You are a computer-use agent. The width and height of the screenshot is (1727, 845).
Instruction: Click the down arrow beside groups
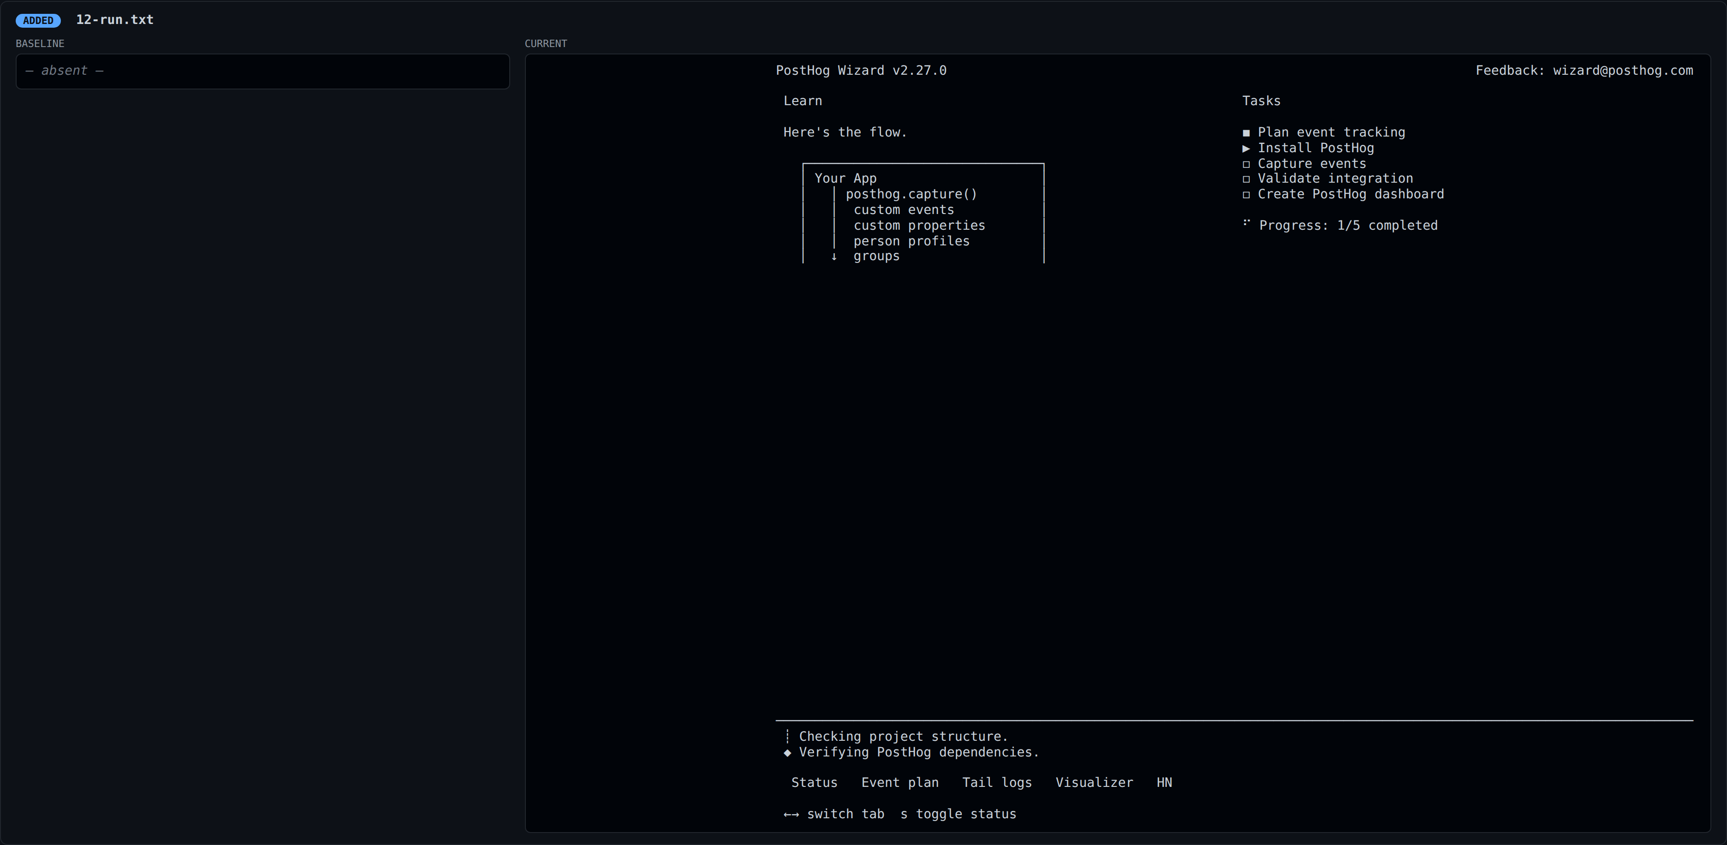(x=834, y=256)
